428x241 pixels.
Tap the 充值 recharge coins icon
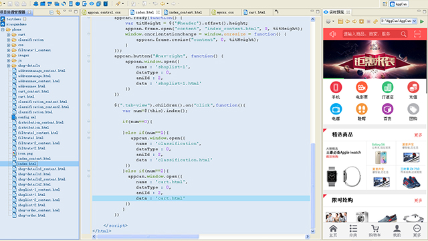click(413, 88)
